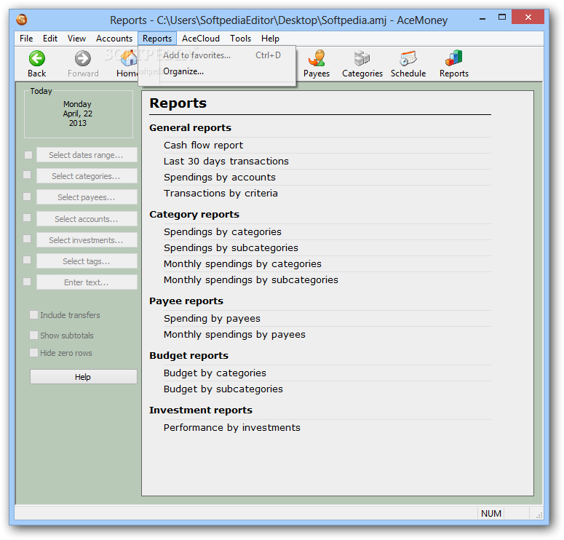This screenshot has height=540, width=564.
Task: Enable Include transfers checkbox
Action: [x=33, y=315]
